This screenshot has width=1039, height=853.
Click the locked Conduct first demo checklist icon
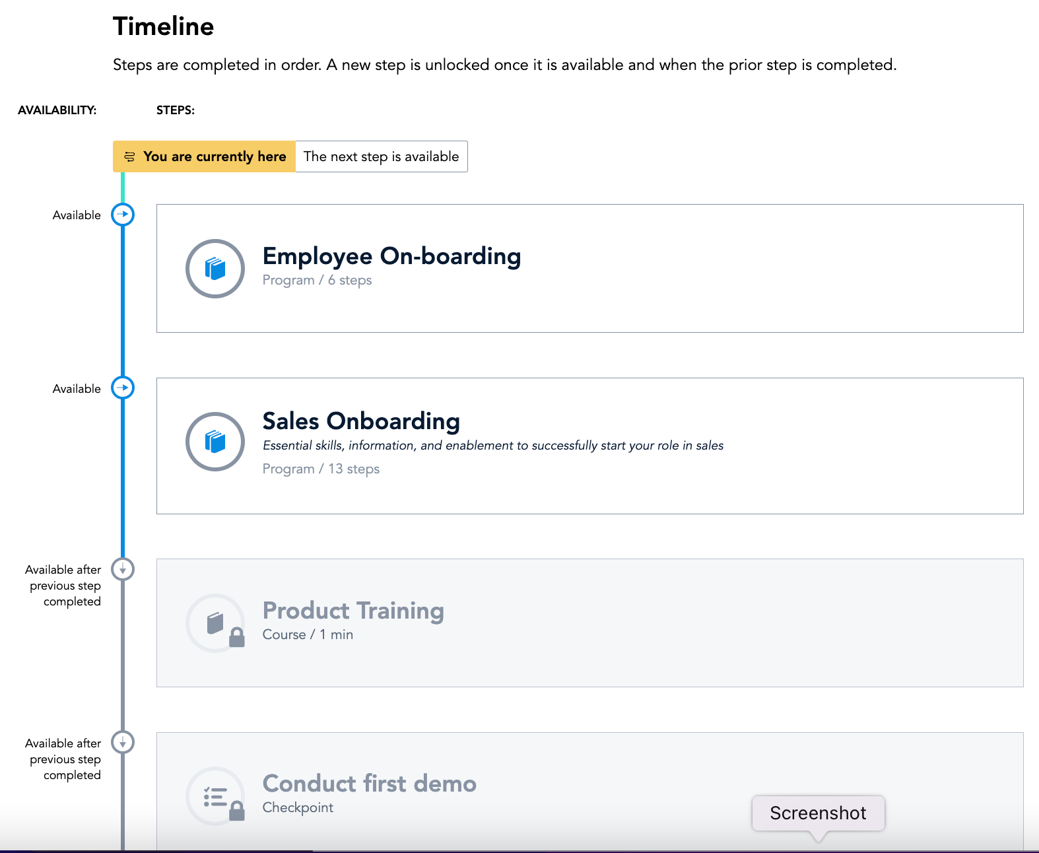(x=215, y=797)
